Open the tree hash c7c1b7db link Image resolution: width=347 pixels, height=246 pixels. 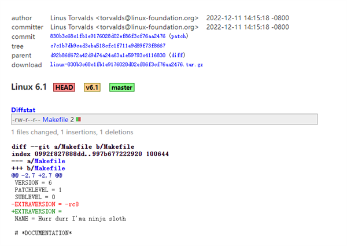pos(108,46)
